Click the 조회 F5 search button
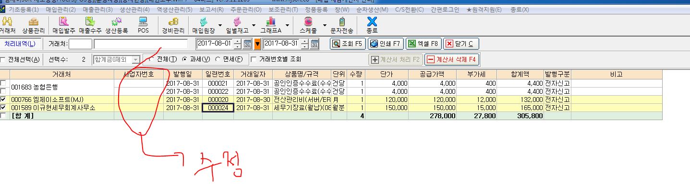The height and width of the screenshot is (189, 690). (x=348, y=44)
